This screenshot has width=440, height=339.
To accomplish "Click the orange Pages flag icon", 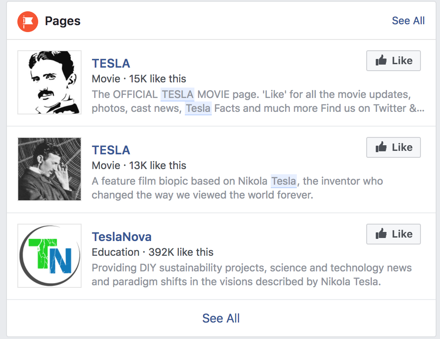I will click(28, 21).
